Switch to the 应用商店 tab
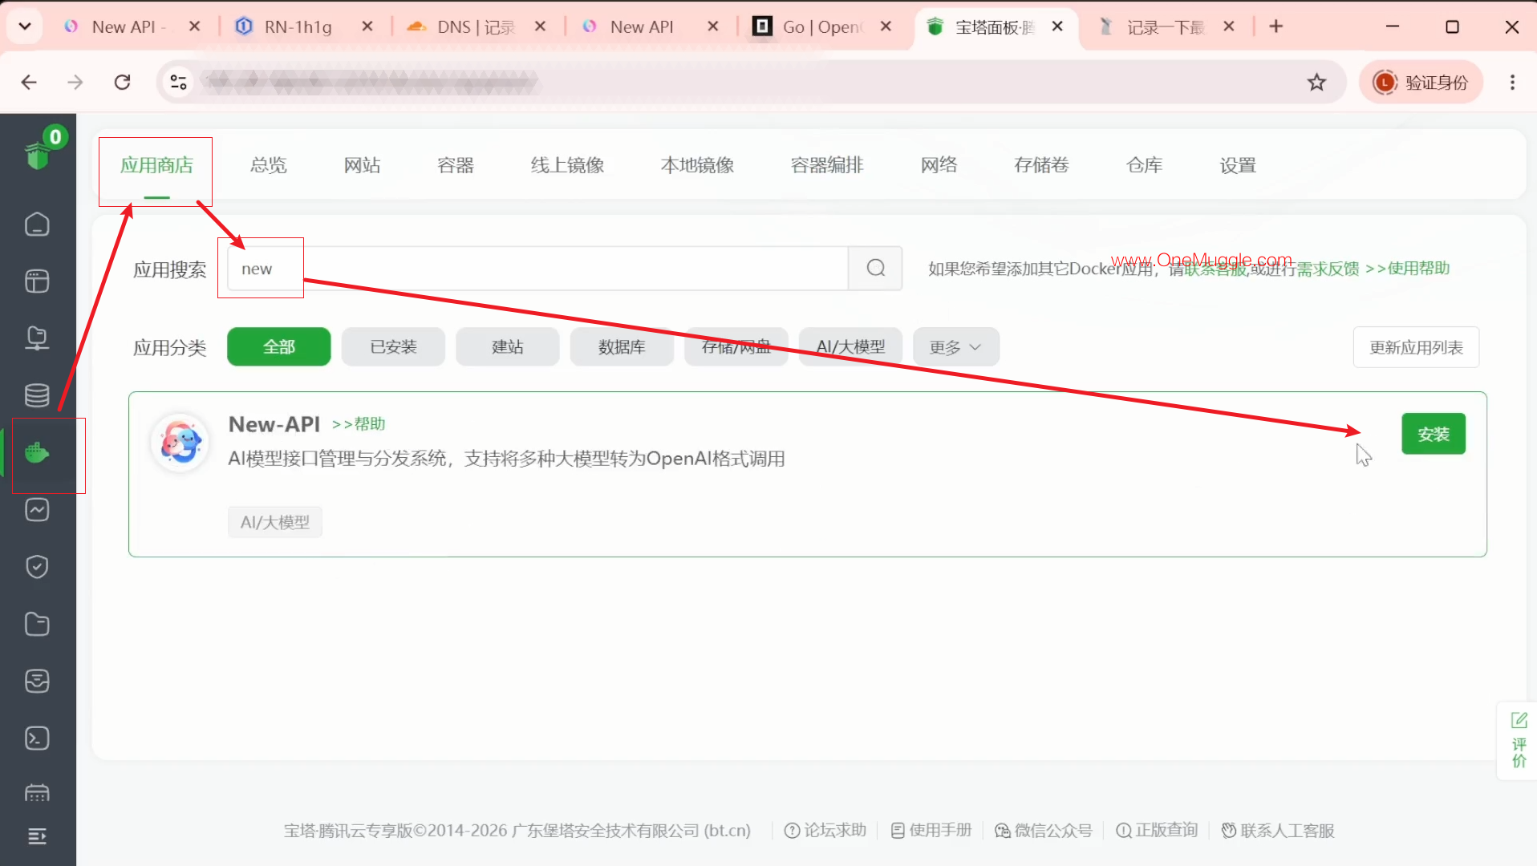Viewport: 1537px width, 866px height. [x=156, y=165]
